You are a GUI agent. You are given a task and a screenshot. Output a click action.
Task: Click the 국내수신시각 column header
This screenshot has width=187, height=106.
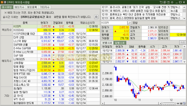click(87, 23)
